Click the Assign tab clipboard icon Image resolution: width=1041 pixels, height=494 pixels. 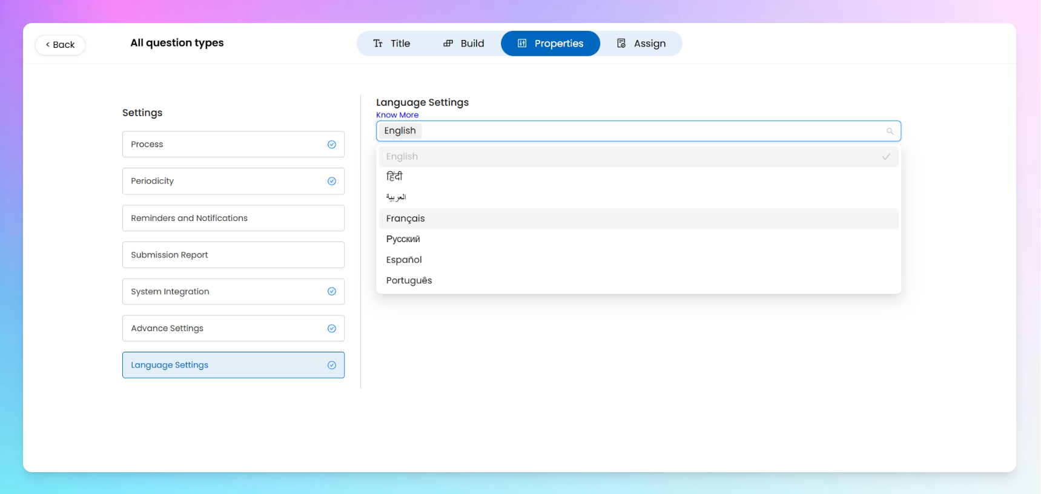pos(621,44)
